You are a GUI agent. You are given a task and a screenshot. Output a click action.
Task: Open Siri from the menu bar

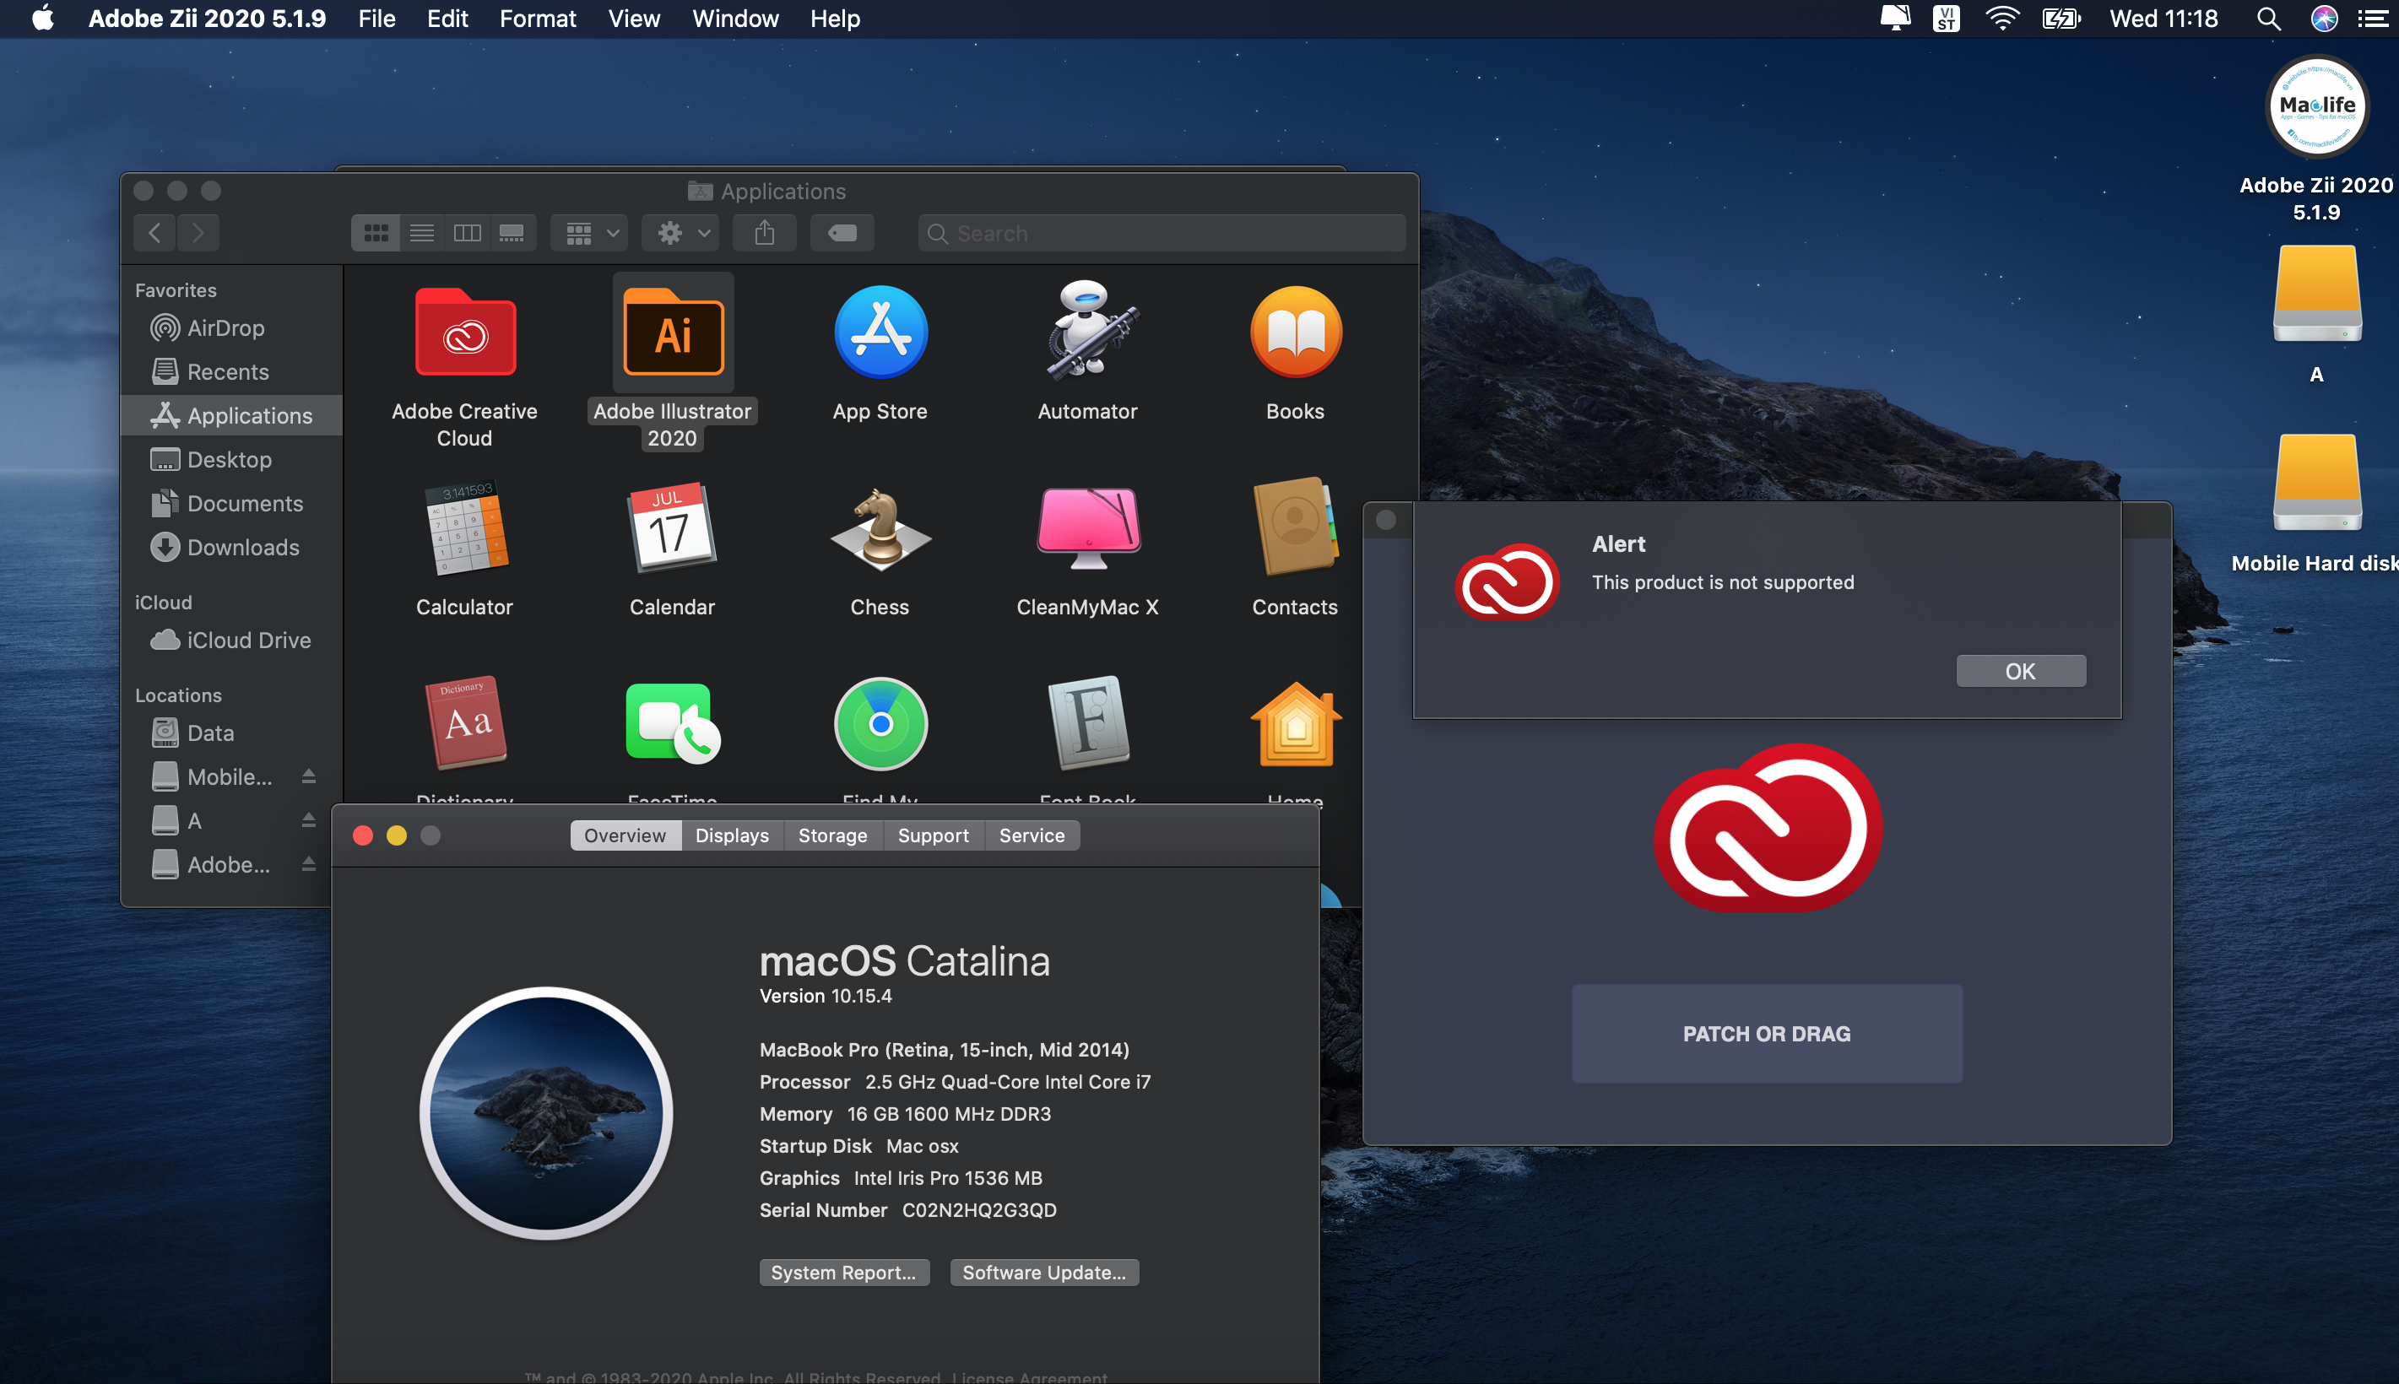pyautogui.click(x=2325, y=19)
